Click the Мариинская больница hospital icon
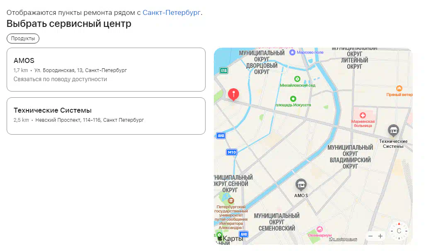 [x=363, y=115]
